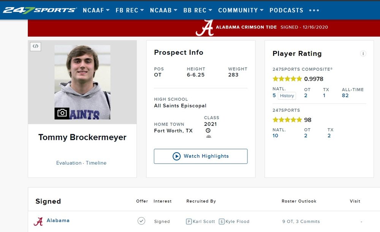The image size is (380, 232).
Task: Click the offer checkmark circle icon
Action: pos(141,221)
